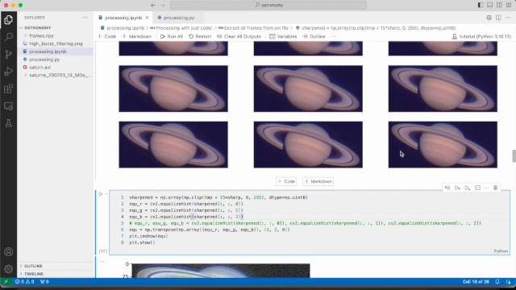This screenshot has width=516, height=290.
Task: Split cell icon in cell toolbar
Action: tap(478, 188)
